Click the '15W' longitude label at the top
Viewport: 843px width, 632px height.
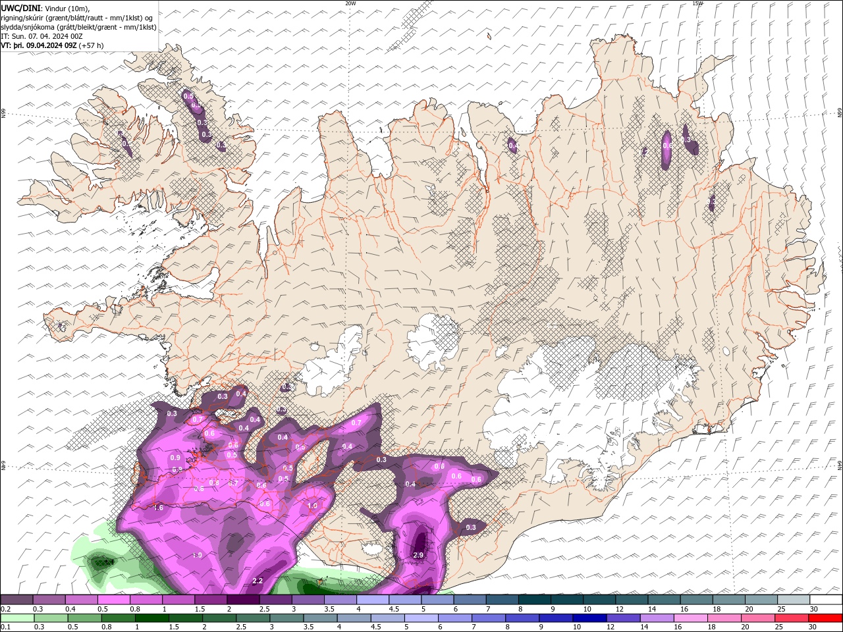(697, 3)
